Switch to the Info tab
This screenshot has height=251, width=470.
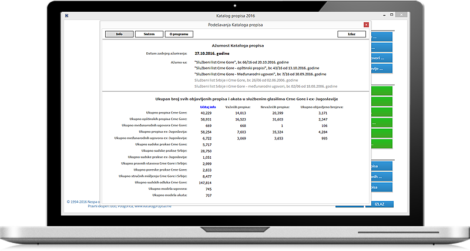point(119,34)
